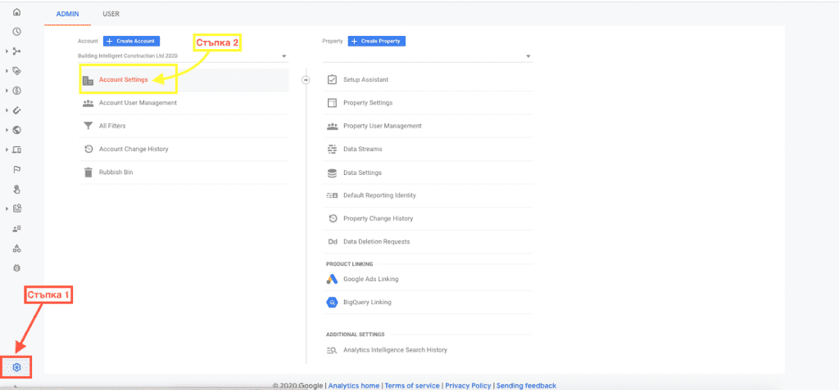The image size is (839, 390).
Task: Click the Data Streams icon
Action: click(332, 150)
